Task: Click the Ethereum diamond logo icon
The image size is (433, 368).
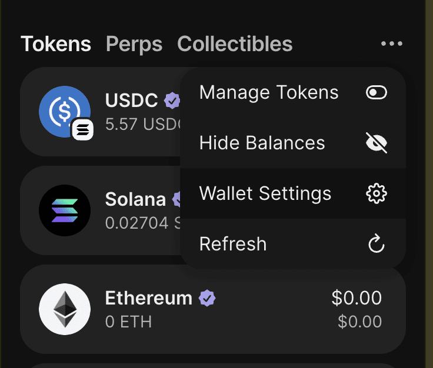Action: [64, 309]
